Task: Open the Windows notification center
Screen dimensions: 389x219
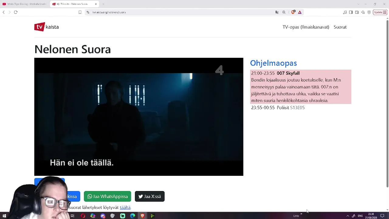Action: pyautogui.click(x=382, y=216)
